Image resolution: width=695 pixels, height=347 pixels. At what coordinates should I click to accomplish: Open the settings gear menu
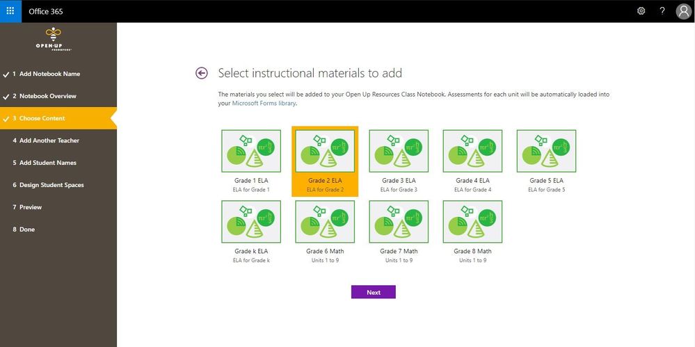[x=641, y=11]
